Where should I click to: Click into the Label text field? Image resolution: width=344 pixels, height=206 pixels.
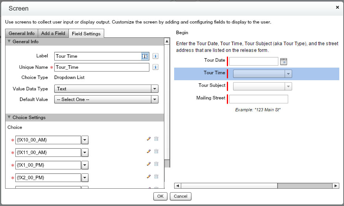point(98,56)
